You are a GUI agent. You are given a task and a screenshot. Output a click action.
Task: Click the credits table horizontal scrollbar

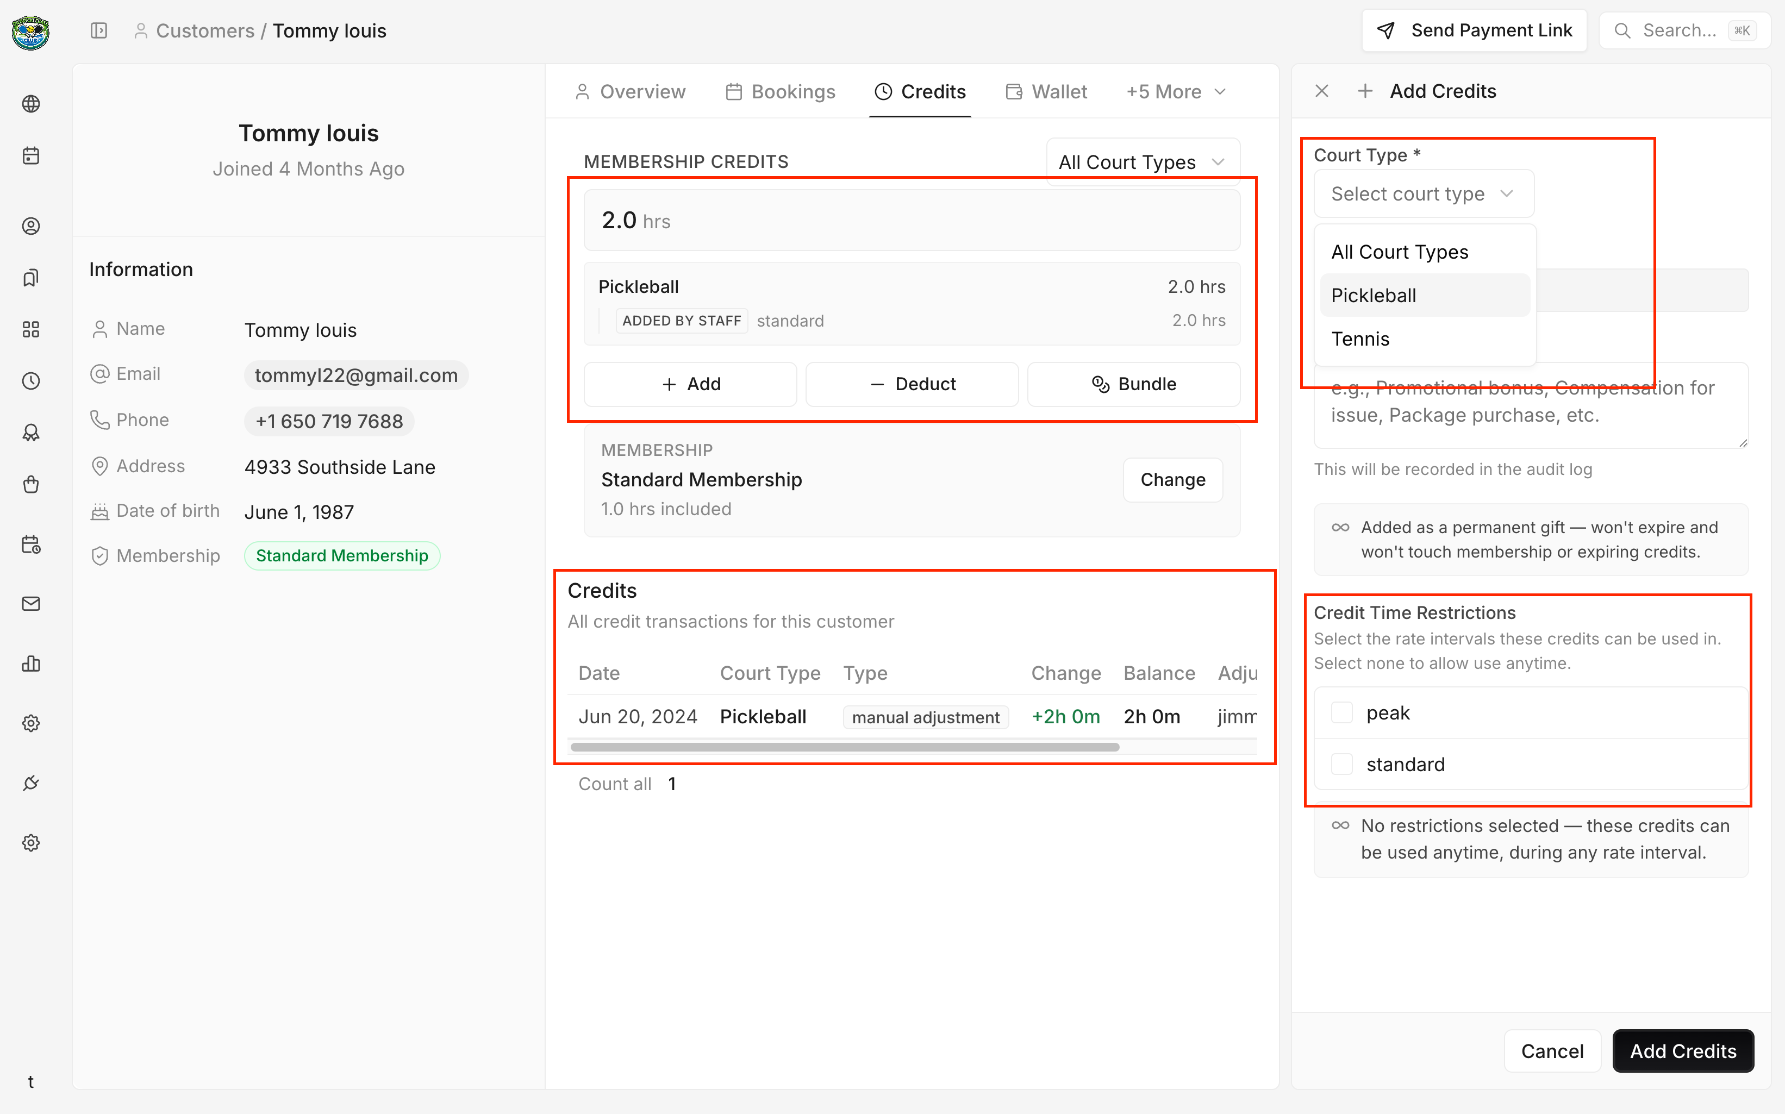(x=845, y=747)
